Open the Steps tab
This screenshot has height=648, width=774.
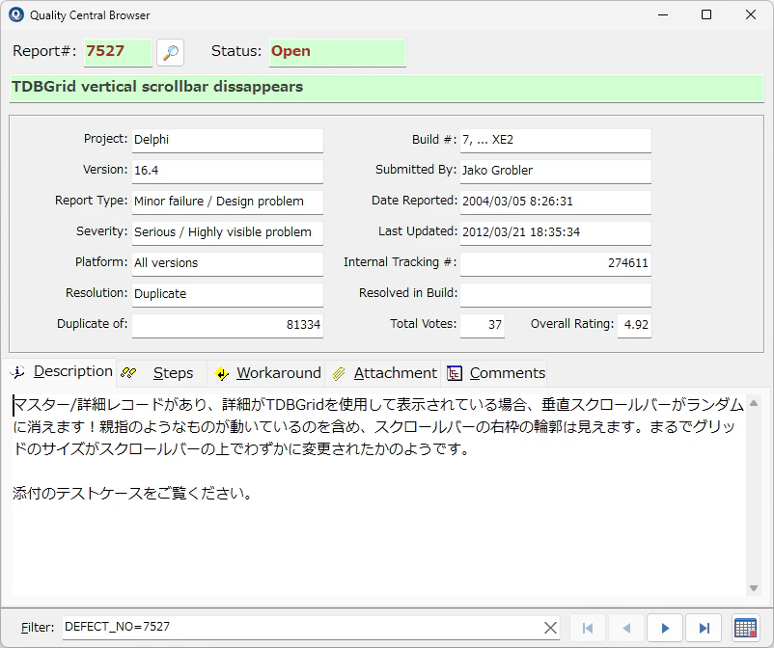(x=161, y=373)
